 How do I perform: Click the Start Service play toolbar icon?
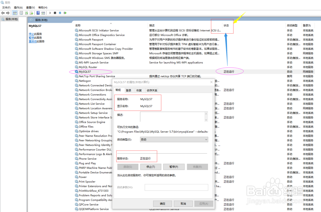point(50,13)
